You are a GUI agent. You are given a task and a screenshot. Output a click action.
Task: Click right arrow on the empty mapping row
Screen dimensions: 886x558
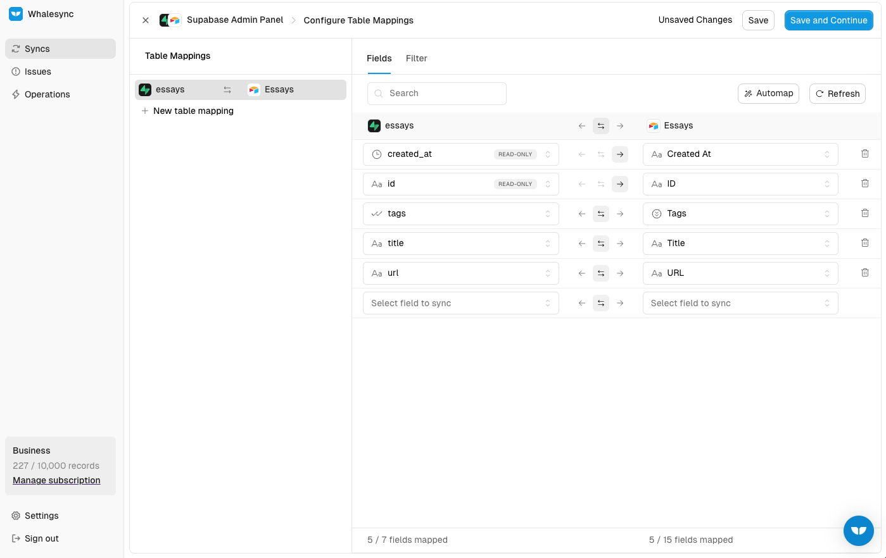click(620, 303)
